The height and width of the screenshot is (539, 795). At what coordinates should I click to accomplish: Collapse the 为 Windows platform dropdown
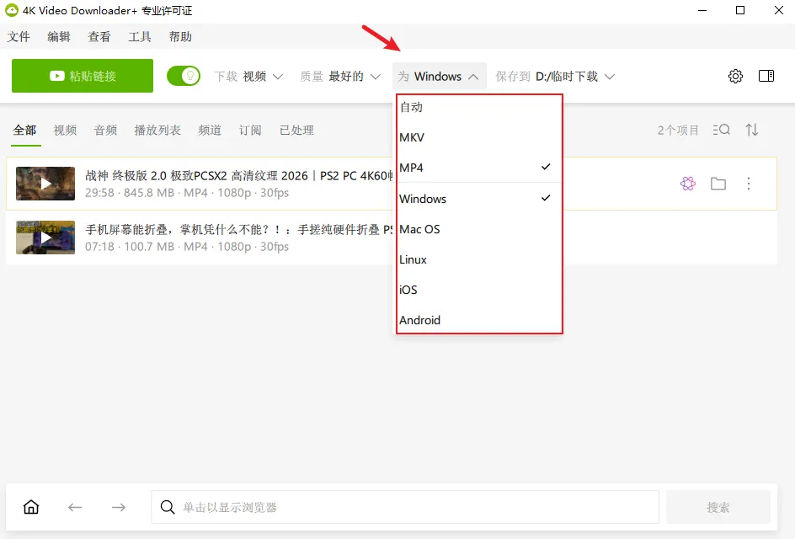(x=439, y=76)
